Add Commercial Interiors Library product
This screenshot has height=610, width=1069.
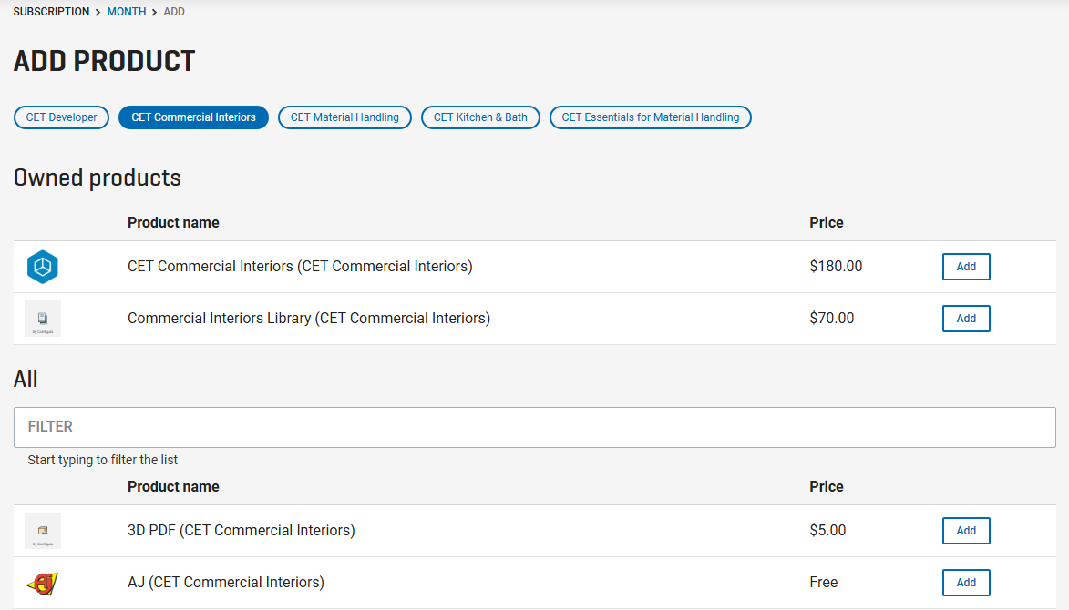[966, 319]
